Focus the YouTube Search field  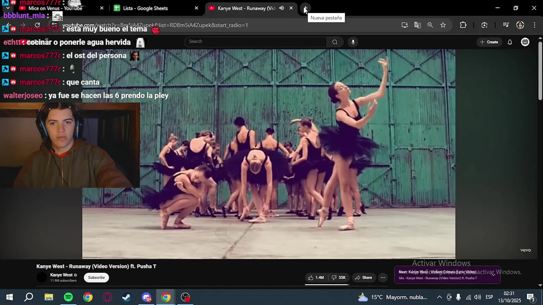click(x=255, y=42)
